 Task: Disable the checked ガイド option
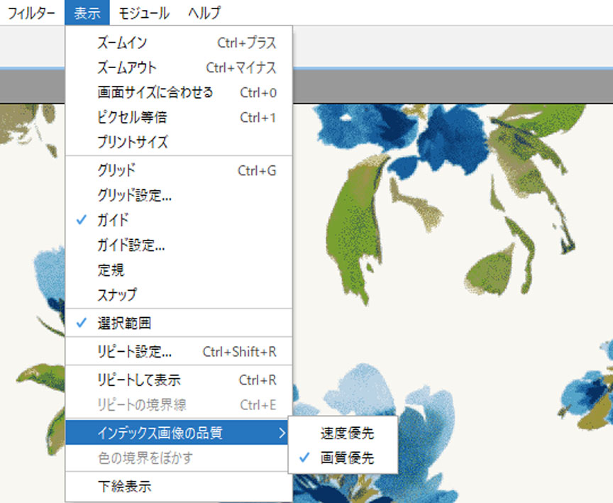pyautogui.click(x=179, y=221)
